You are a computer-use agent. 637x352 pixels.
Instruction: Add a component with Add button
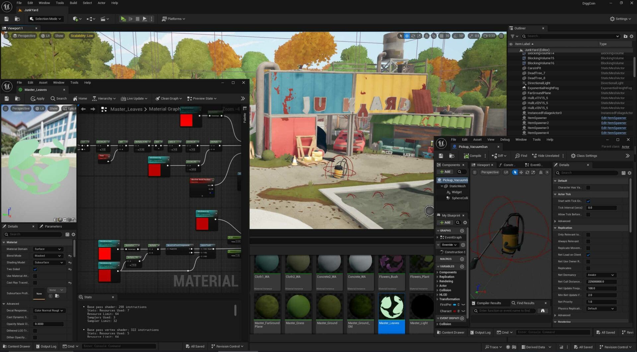[445, 172]
